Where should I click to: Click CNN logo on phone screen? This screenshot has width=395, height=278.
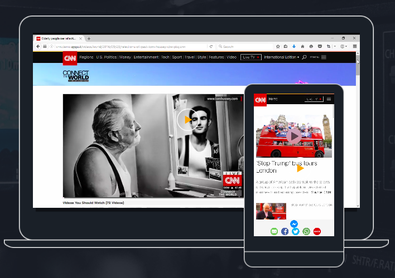click(260, 100)
